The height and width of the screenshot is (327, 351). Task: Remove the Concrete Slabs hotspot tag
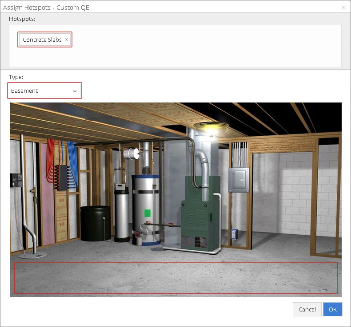[x=66, y=39]
